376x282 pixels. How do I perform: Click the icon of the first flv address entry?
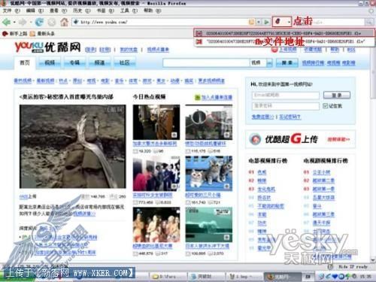point(199,33)
